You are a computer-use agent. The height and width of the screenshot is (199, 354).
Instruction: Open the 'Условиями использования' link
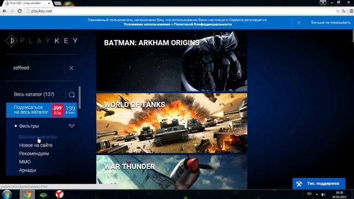147,24
